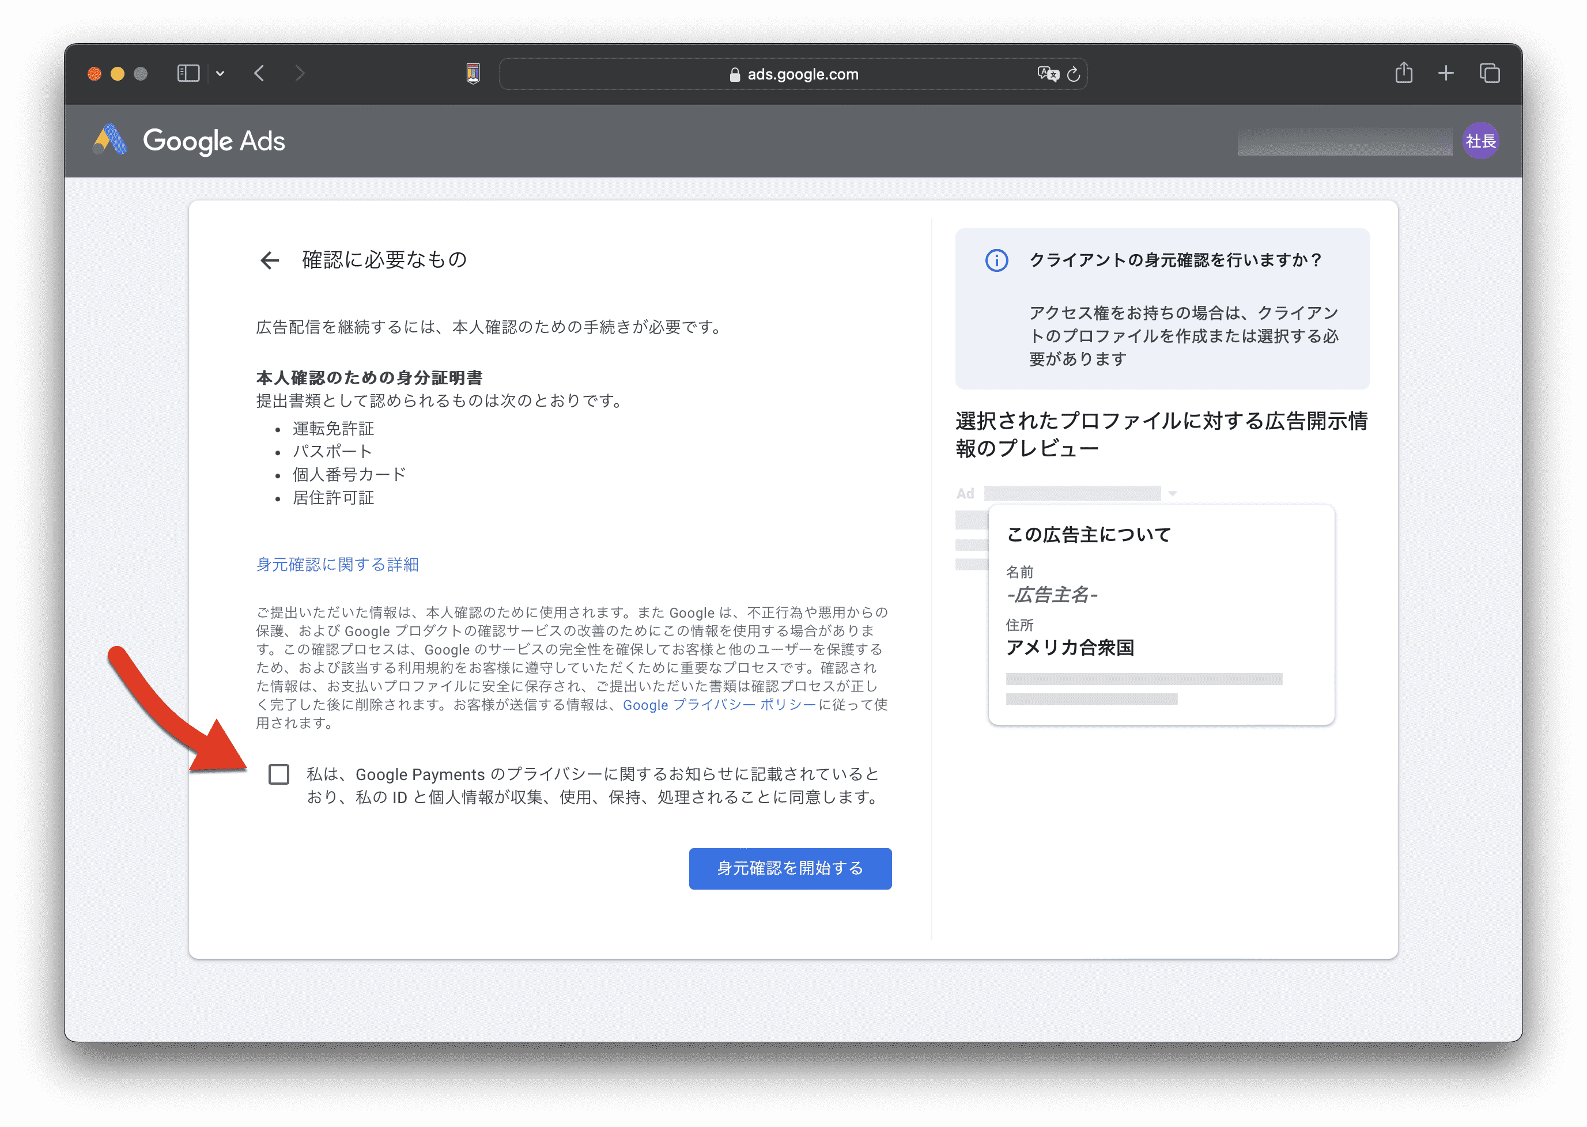Screen dimensions: 1587x1127
Task: Click the 身元確認を開始する button
Action: [789, 868]
